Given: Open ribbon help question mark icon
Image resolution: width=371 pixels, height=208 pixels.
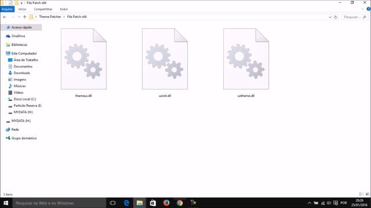Looking at the screenshot, I should (369, 9).
